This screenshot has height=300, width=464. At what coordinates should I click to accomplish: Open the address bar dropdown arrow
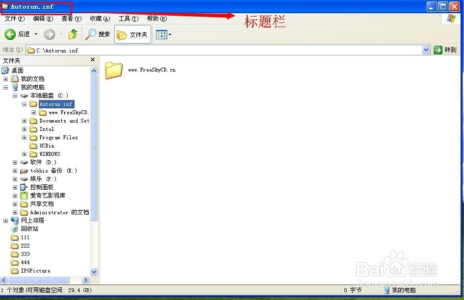click(x=426, y=50)
